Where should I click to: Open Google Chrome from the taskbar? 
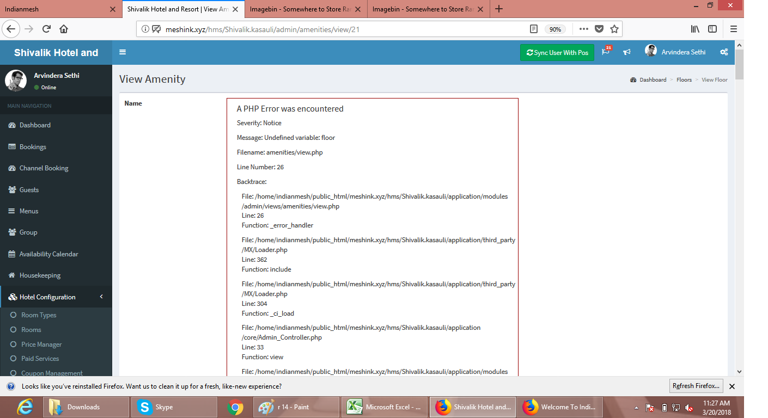[x=235, y=407]
